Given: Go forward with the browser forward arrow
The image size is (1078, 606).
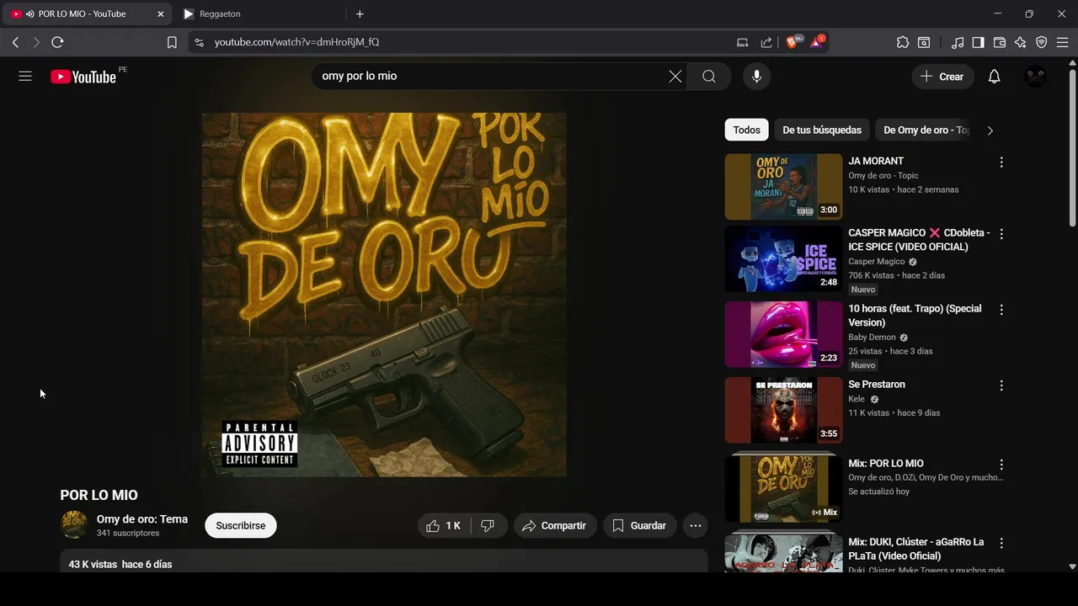Looking at the screenshot, I should (x=36, y=42).
